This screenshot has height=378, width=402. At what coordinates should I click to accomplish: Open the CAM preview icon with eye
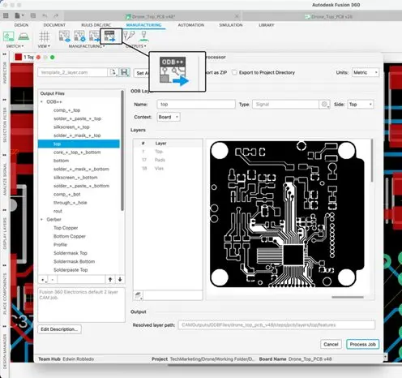[x=64, y=36]
